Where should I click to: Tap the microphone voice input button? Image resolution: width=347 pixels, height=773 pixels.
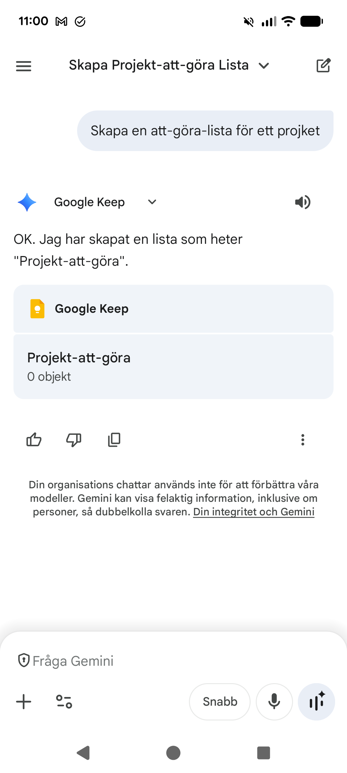(274, 701)
